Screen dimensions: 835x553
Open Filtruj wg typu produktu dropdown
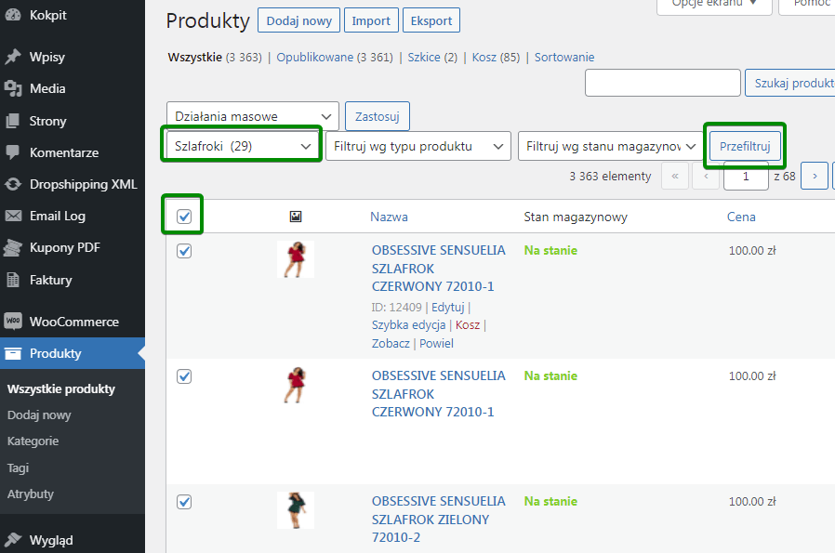tap(418, 146)
